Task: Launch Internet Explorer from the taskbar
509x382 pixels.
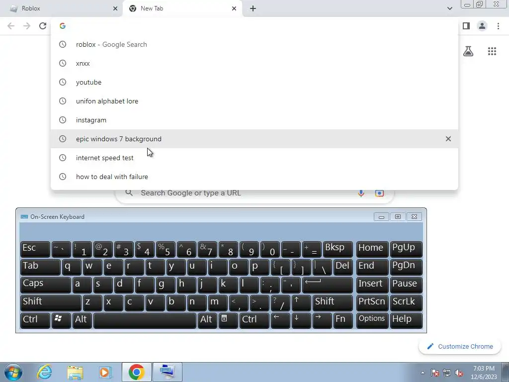Action: 44,372
